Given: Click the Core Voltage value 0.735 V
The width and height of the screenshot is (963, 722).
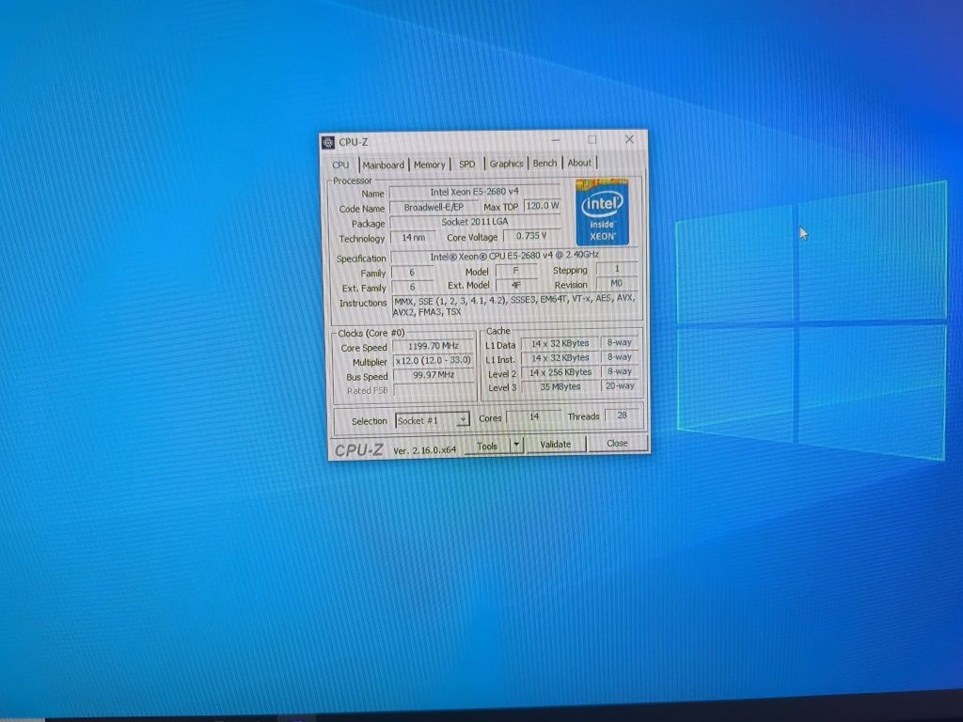Looking at the screenshot, I should (x=531, y=236).
